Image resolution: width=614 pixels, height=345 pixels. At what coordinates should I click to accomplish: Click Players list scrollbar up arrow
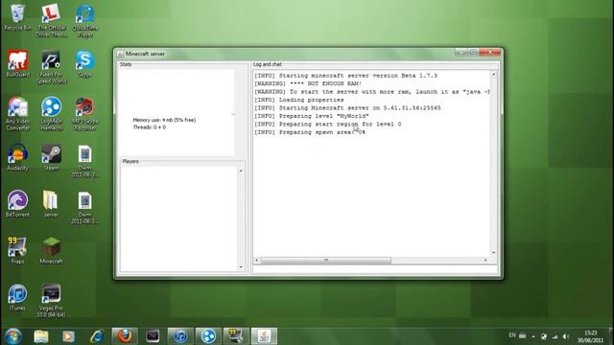(x=241, y=171)
